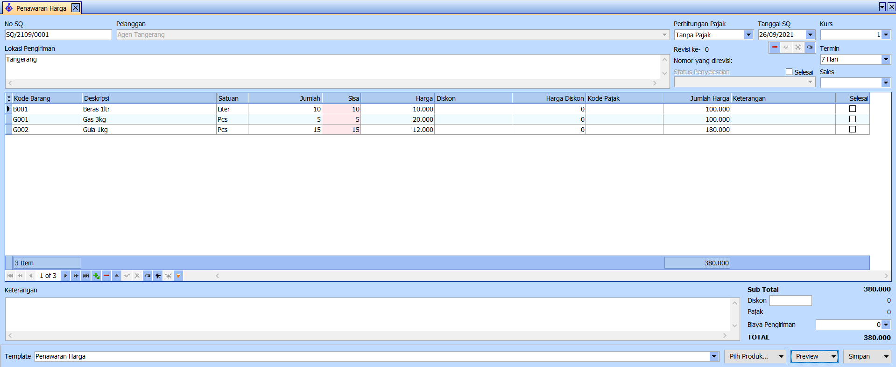This screenshot has height=367, width=896.
Task: Tick Selesai checkbox for row G001
Action: click(853, 119)
